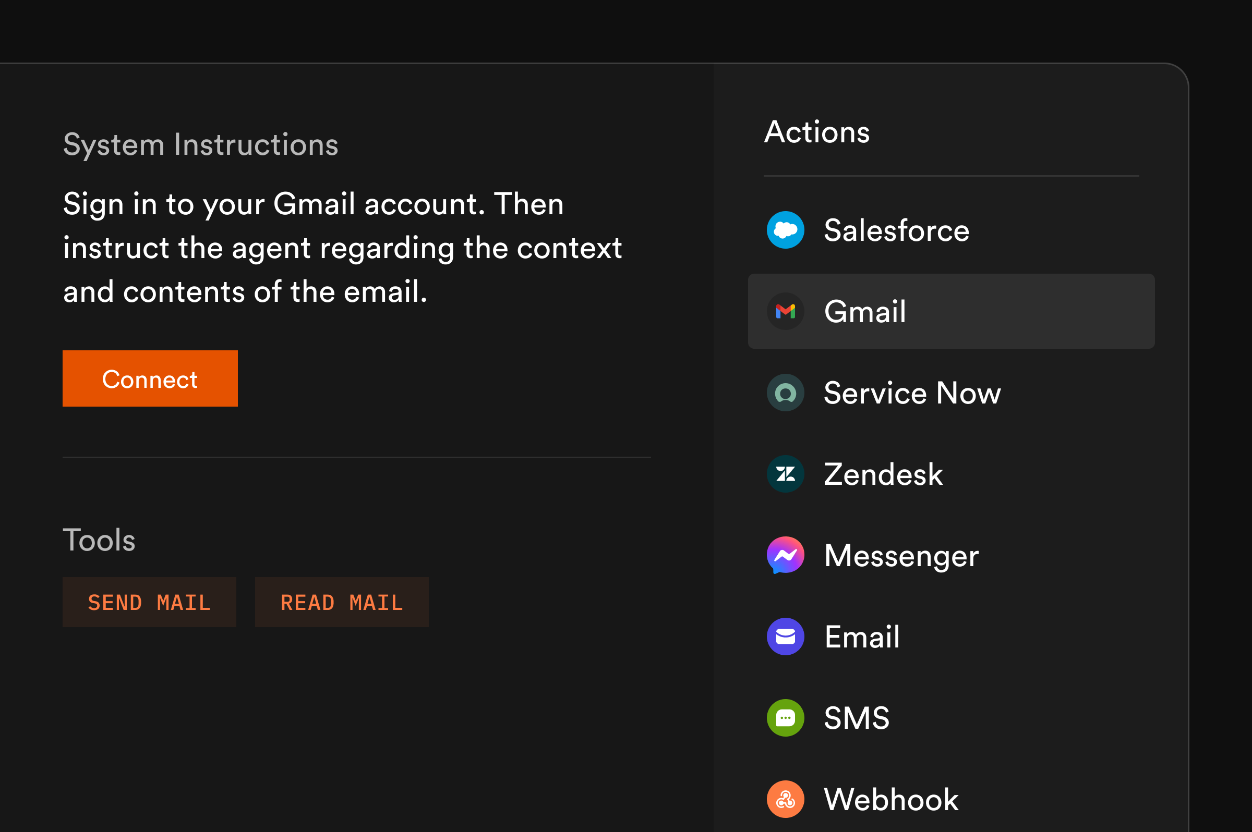This screenshot has width=1252, height=832.
Task: Click the orange Webhook icon
Action: tap(785, 799)
